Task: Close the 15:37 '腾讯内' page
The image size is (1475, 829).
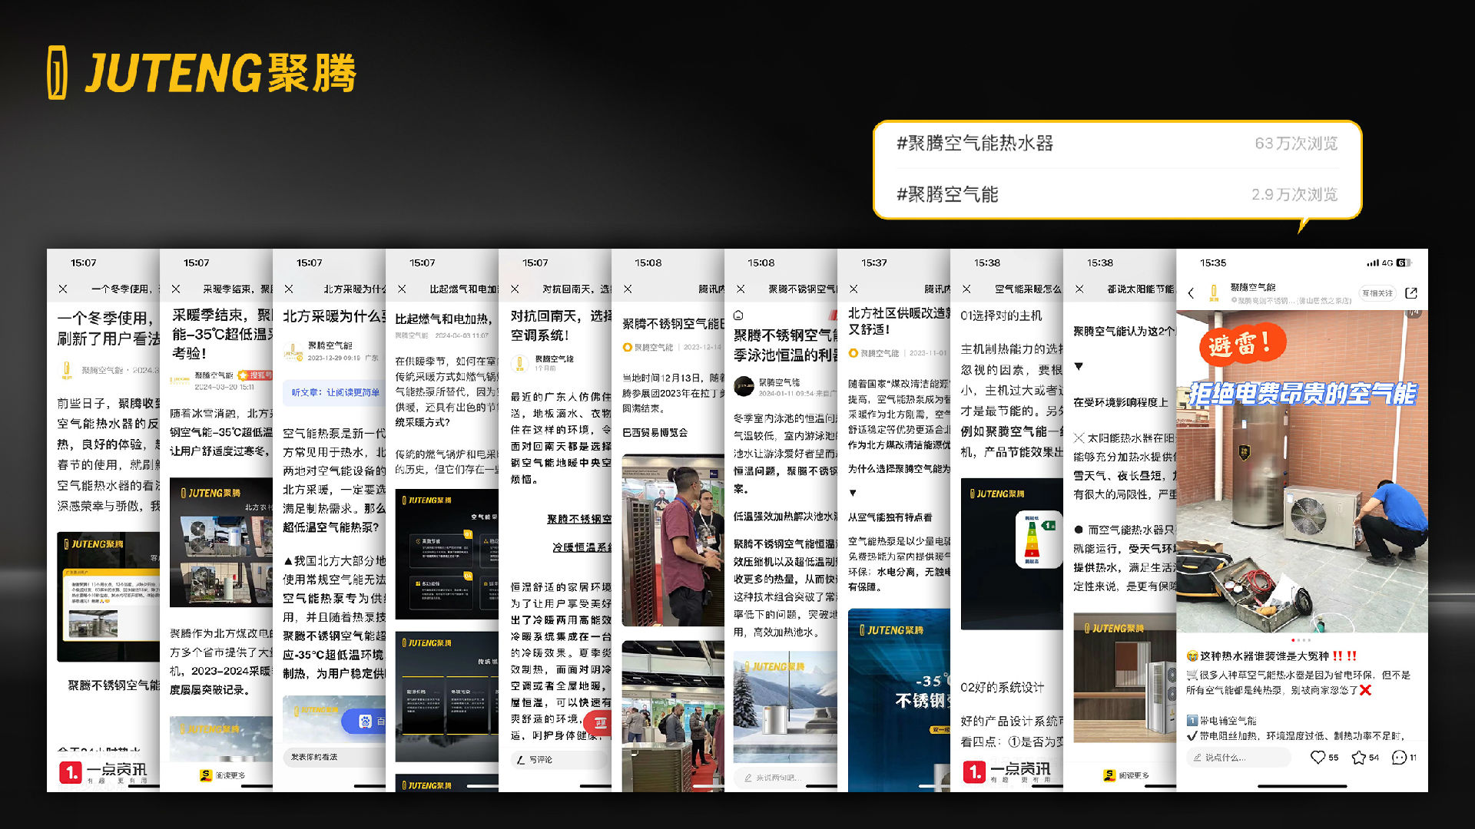Action: coord(854,289)
